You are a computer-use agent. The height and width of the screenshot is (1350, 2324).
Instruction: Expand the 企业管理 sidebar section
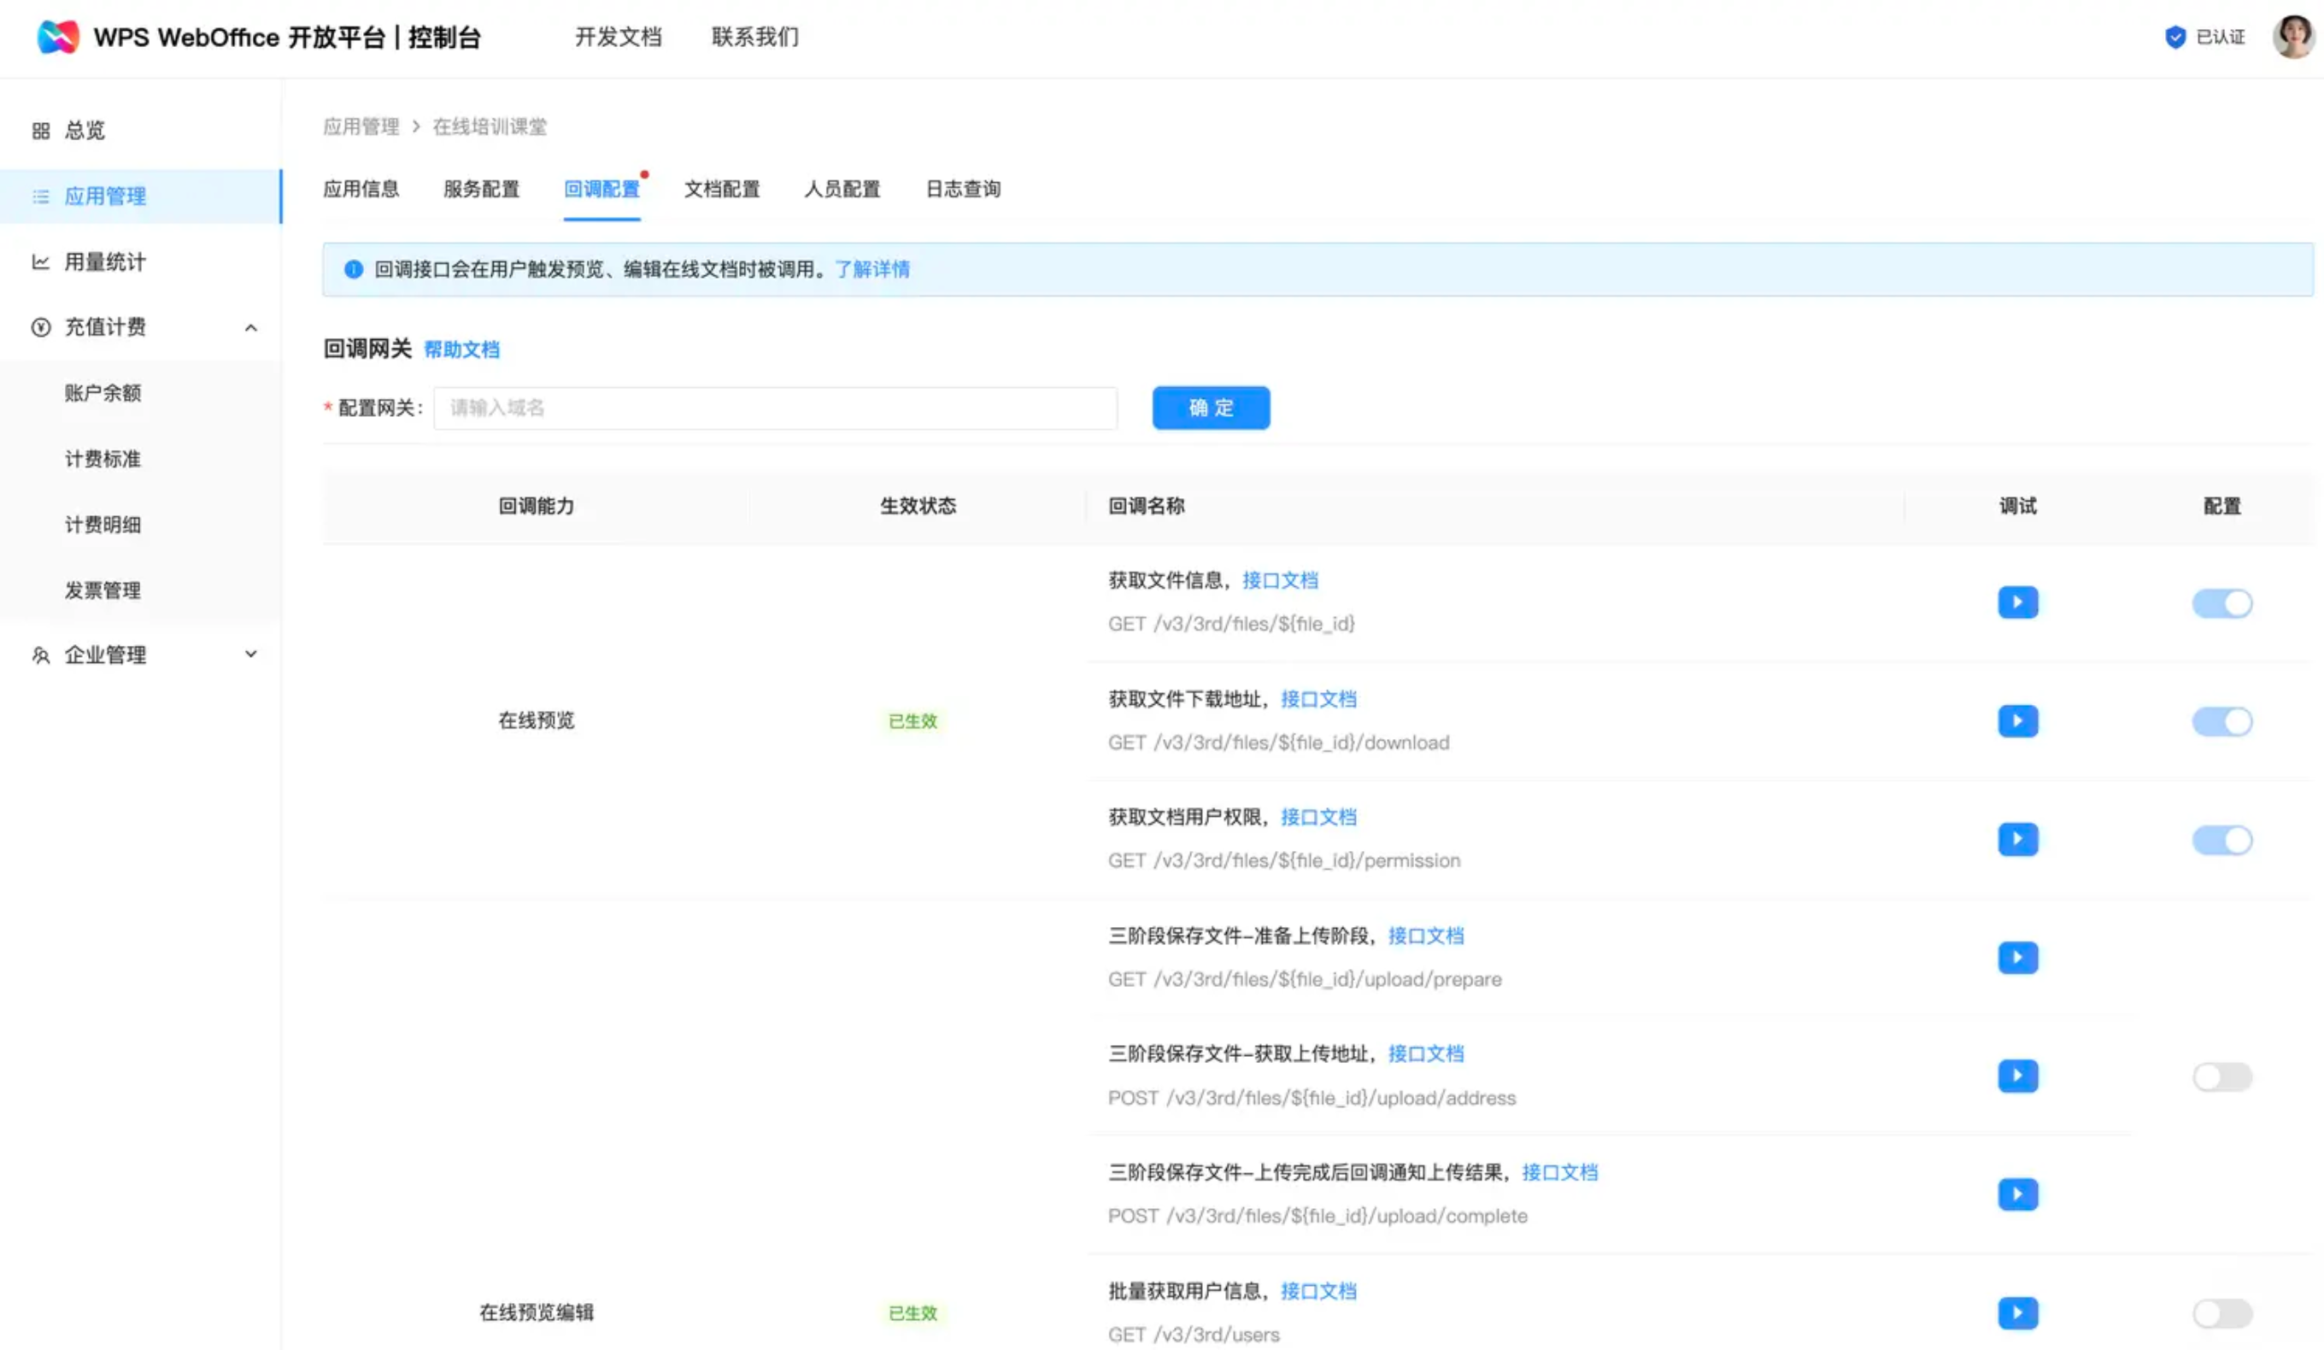pyautogui.click(x=250, y=654)
